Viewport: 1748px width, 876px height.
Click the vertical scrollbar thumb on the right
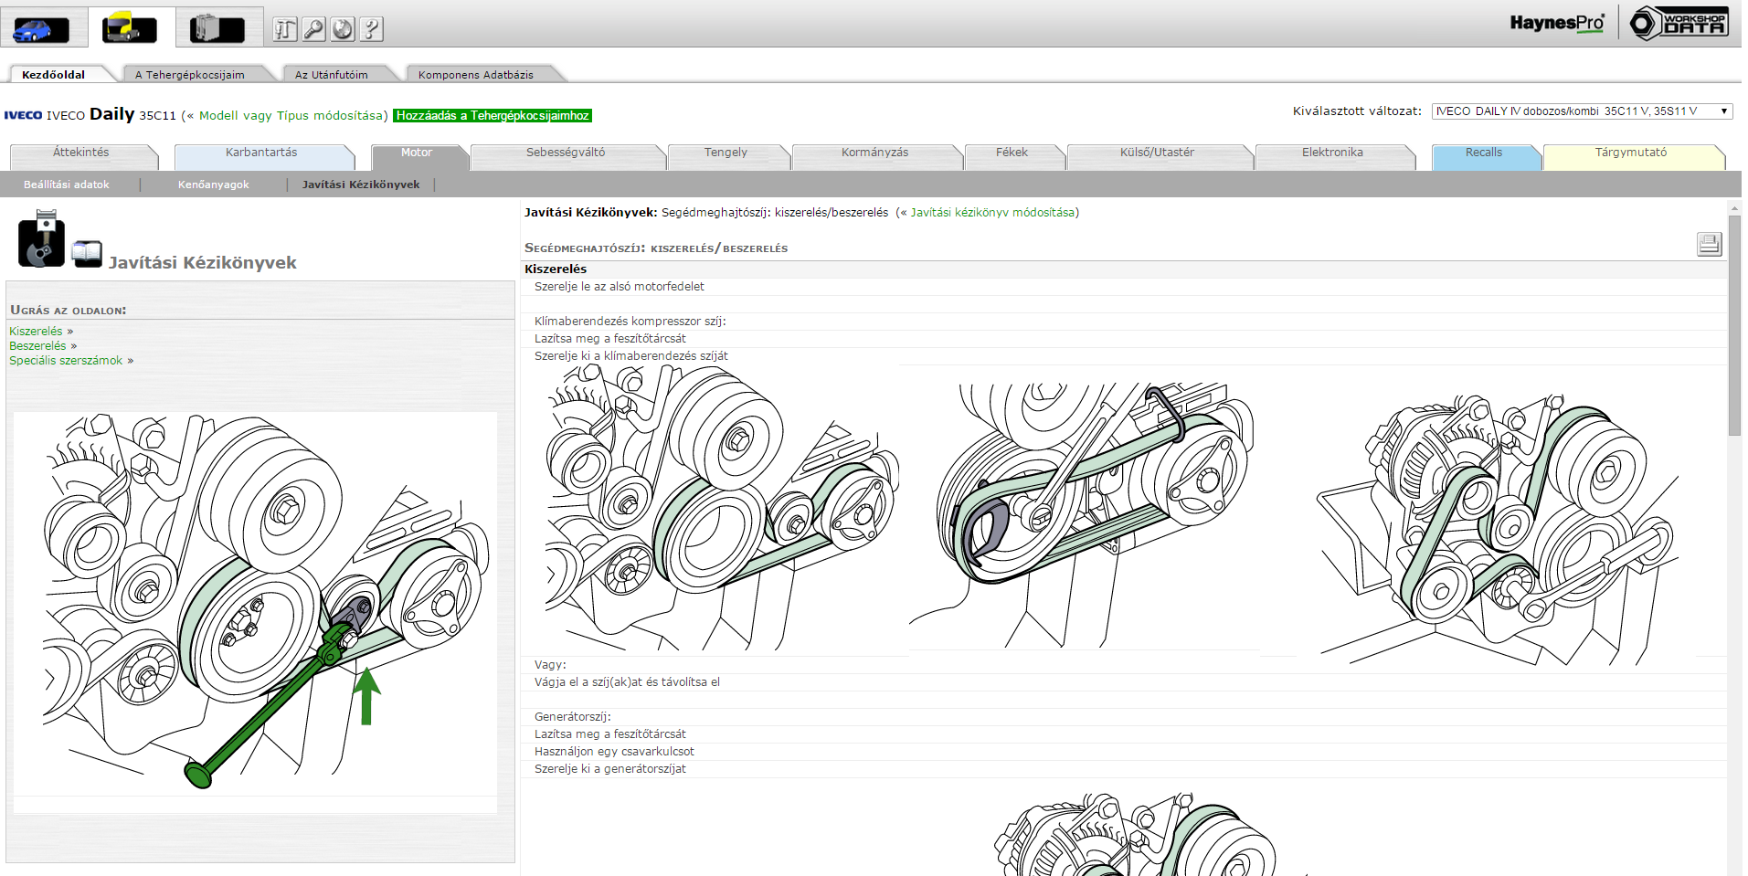tap(1733, 324)
